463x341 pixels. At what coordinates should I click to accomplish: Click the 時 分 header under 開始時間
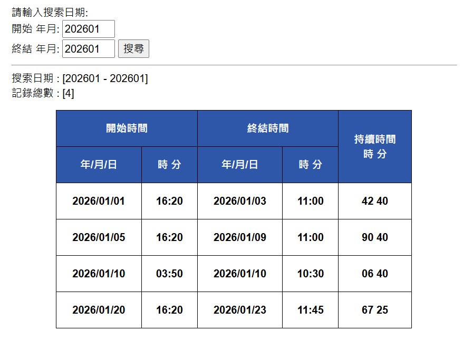(x=169, y=164)
